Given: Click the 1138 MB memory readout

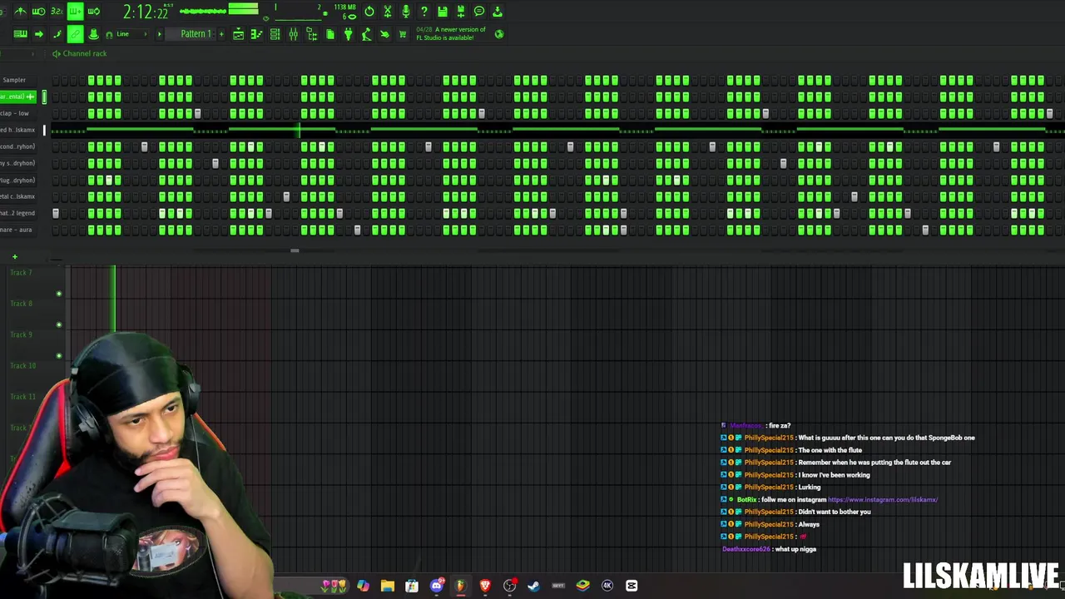Looking at the screenshot, I should click(x=345, y=7).
